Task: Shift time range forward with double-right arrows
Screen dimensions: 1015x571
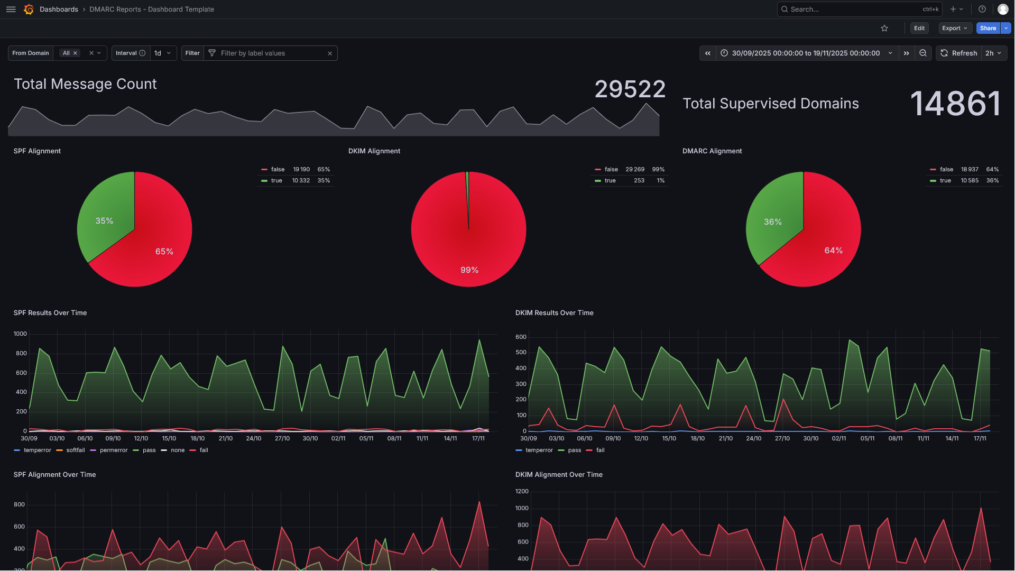Action: 907,53
